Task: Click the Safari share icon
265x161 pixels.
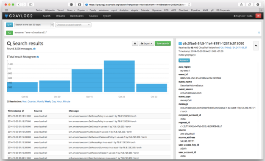Action: click(x=242, y=5)
